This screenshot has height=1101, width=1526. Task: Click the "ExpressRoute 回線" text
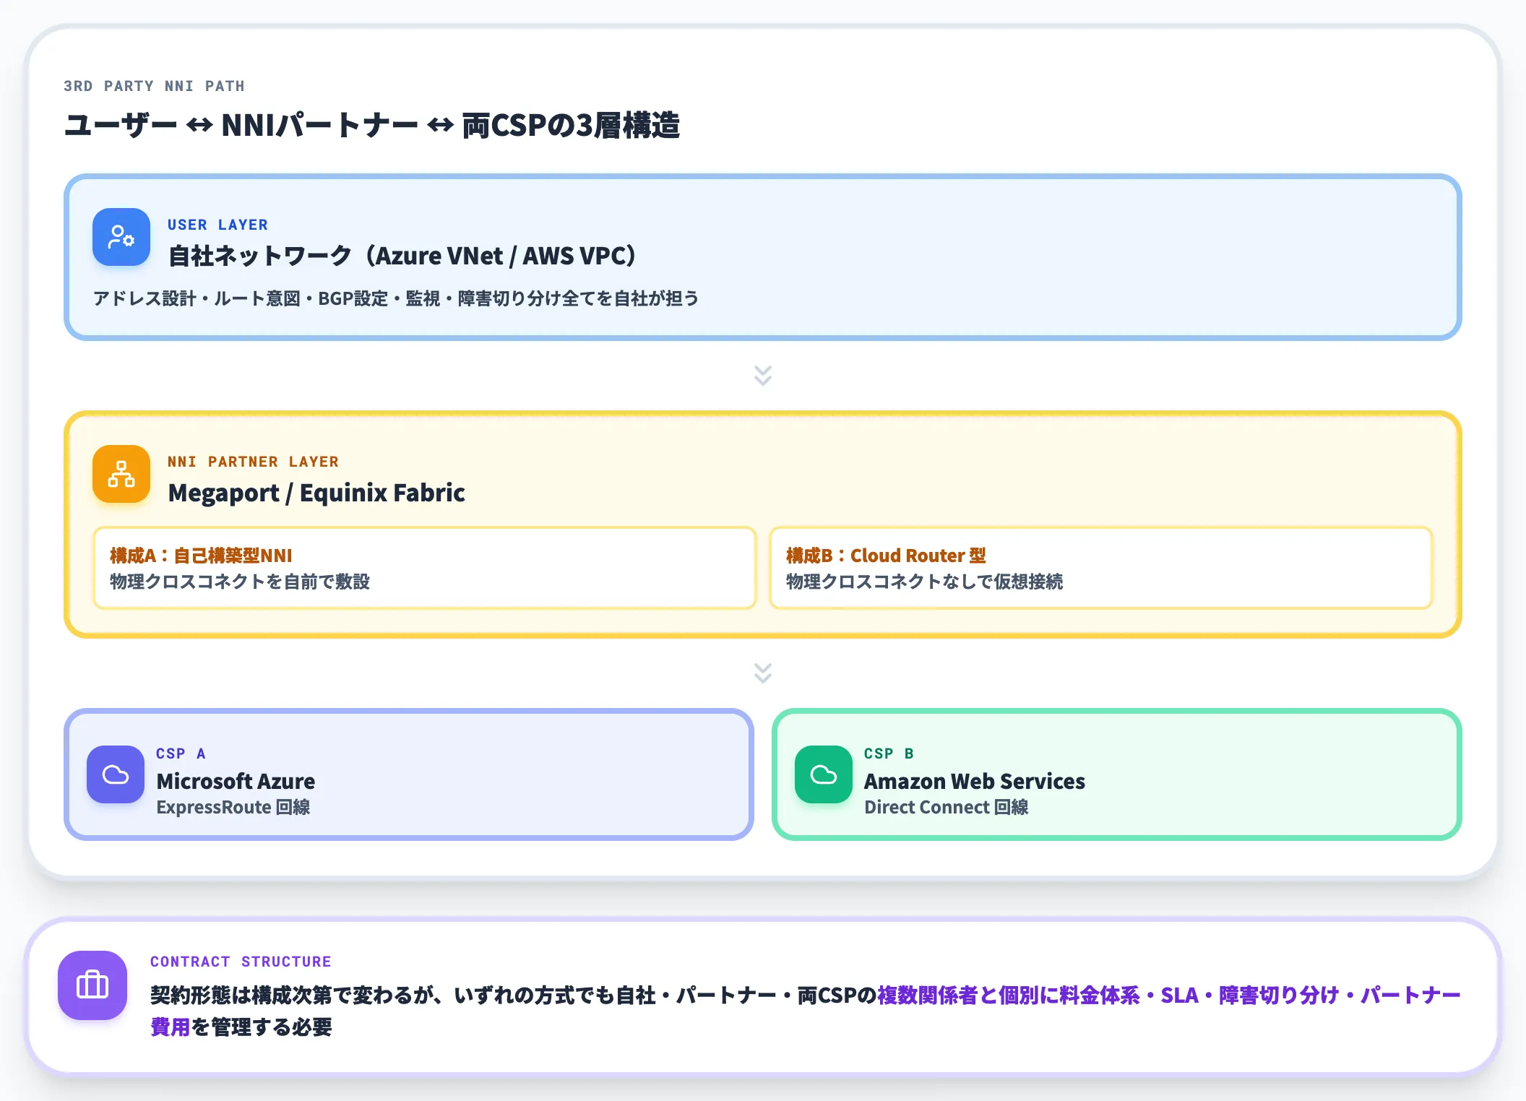click(x=233, y=807)
